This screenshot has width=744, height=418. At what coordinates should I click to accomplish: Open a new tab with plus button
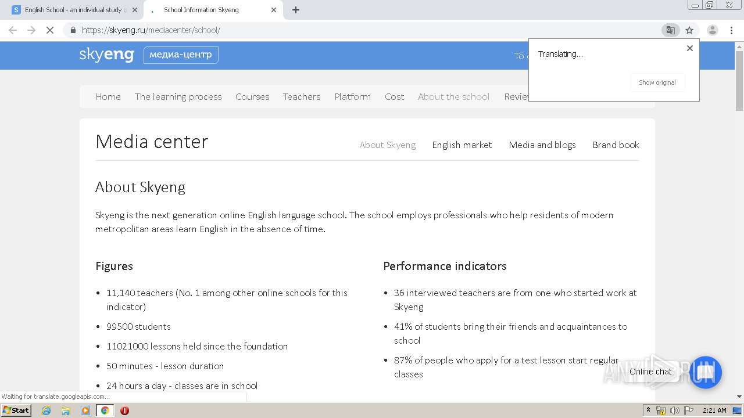pyautogui.click(x=296, y=10)
